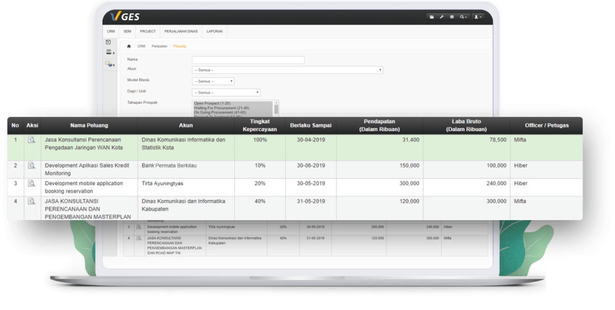This screenshot has height=310, width=615.
Task: Switch to the PERJALANAN DINAS tab
Action: [181, 31]
